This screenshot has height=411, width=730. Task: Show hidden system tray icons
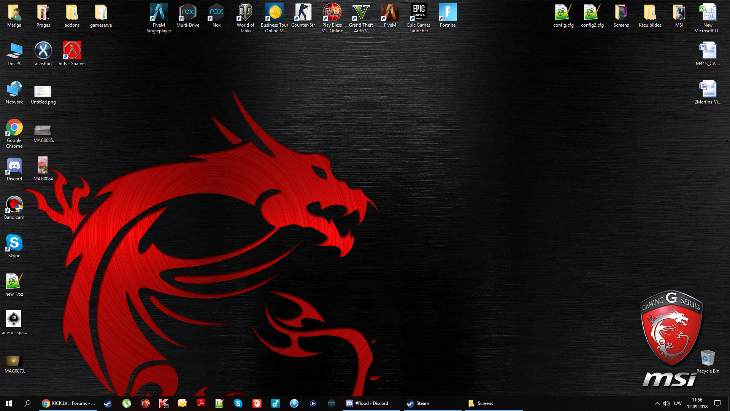click(x=657, y=403)
